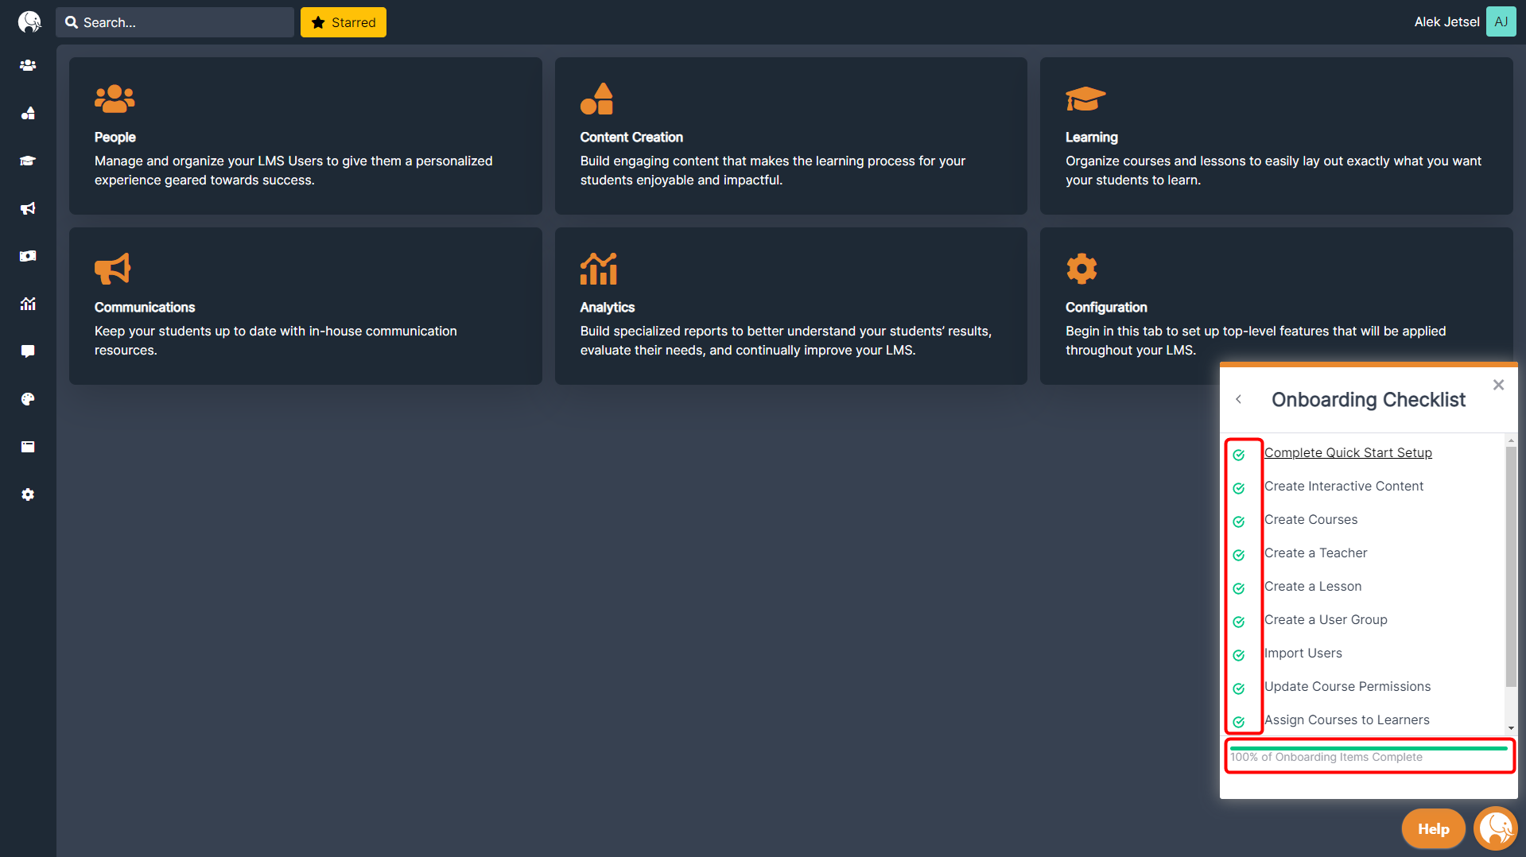The image size is (1526, 857).
Task: Open Assign Courses to Learners checklist item
Action: (x=1346, y=719)
